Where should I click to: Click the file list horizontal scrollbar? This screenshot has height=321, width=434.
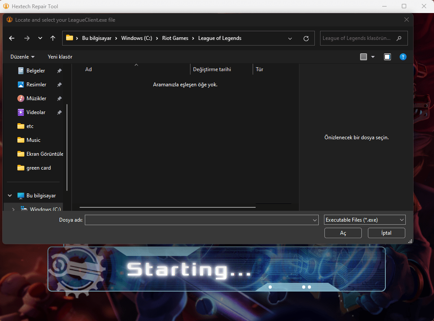(167, 207)
